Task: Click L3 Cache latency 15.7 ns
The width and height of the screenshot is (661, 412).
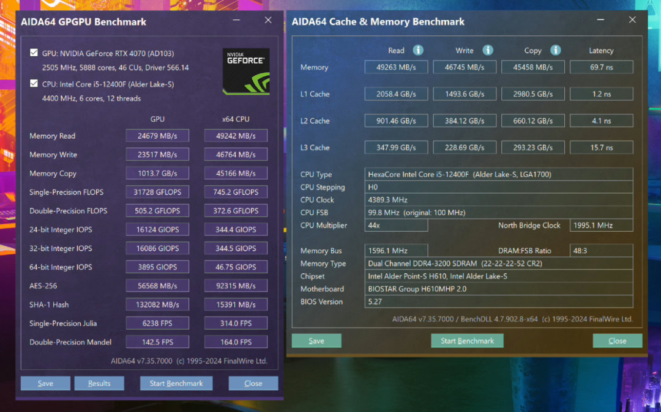Action: [602, 148]
